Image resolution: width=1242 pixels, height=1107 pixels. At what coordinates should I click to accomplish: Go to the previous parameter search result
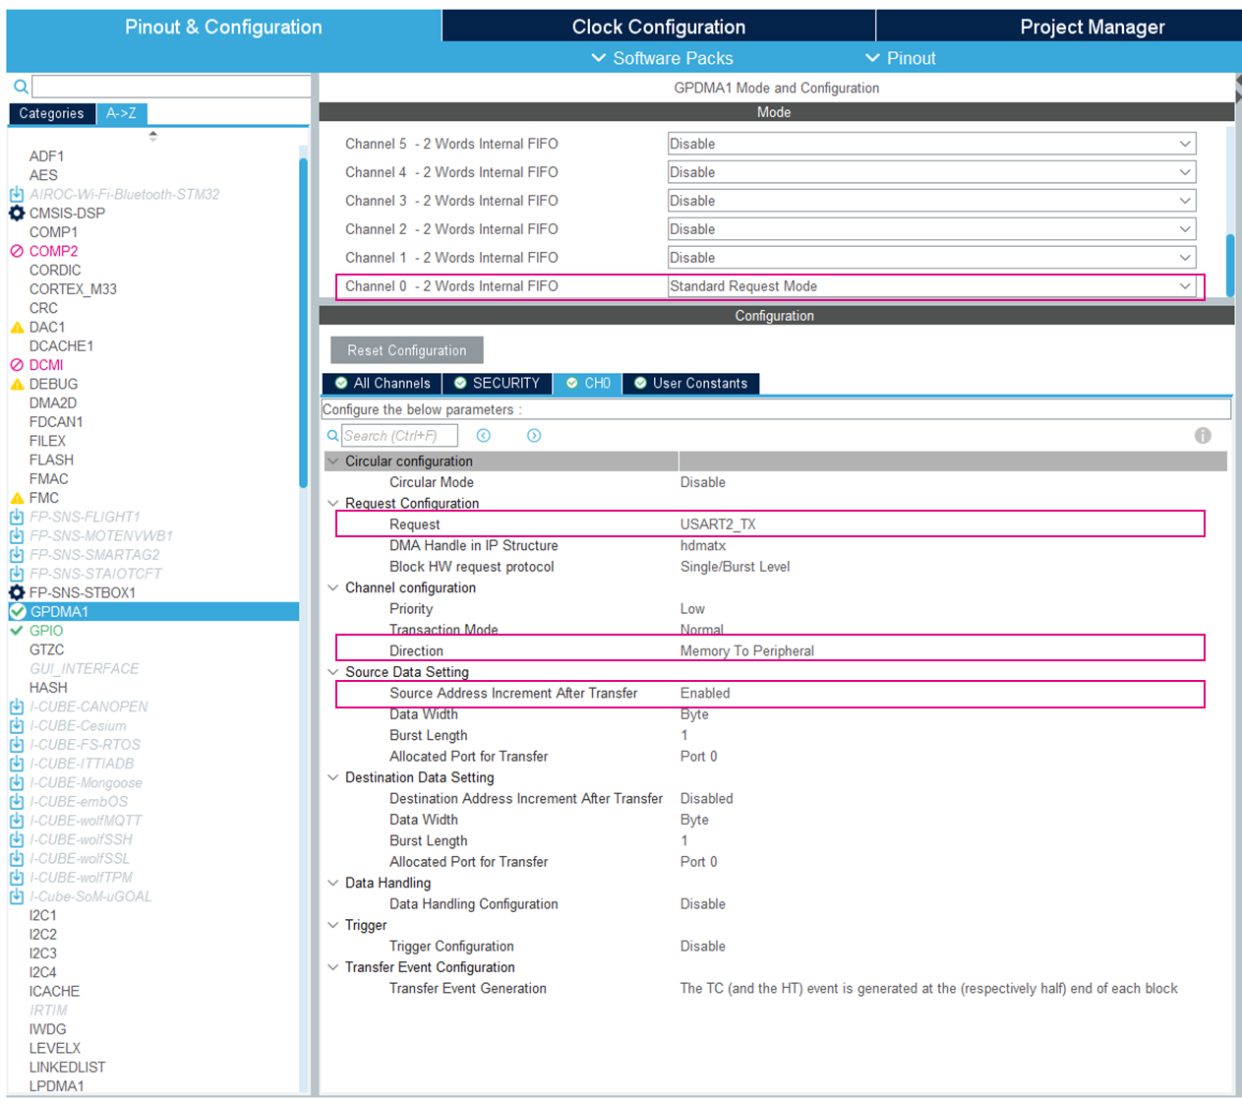[x=484, y=435]
